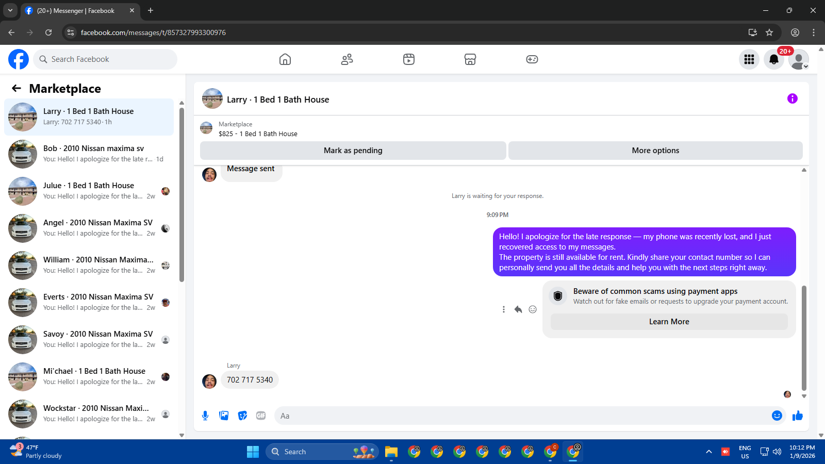Open the emoji picker in message box
Screen dimensions: 825x464
777,416
